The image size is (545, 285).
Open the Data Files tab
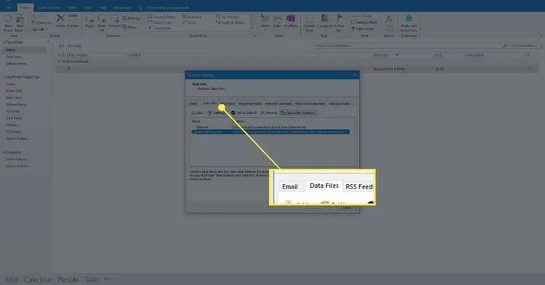click(x=209, y=103)
